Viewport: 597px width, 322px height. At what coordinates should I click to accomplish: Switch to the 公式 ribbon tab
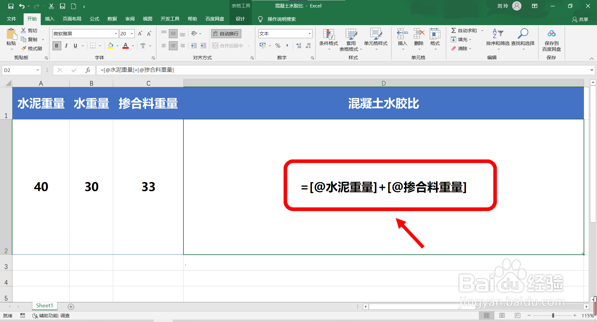tap(94, 19)
